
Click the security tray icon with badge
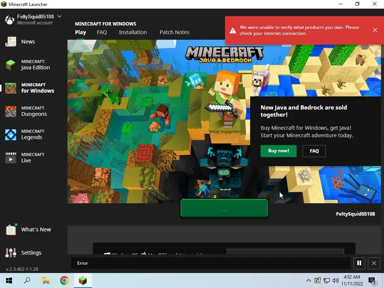(x=317, y=280)
